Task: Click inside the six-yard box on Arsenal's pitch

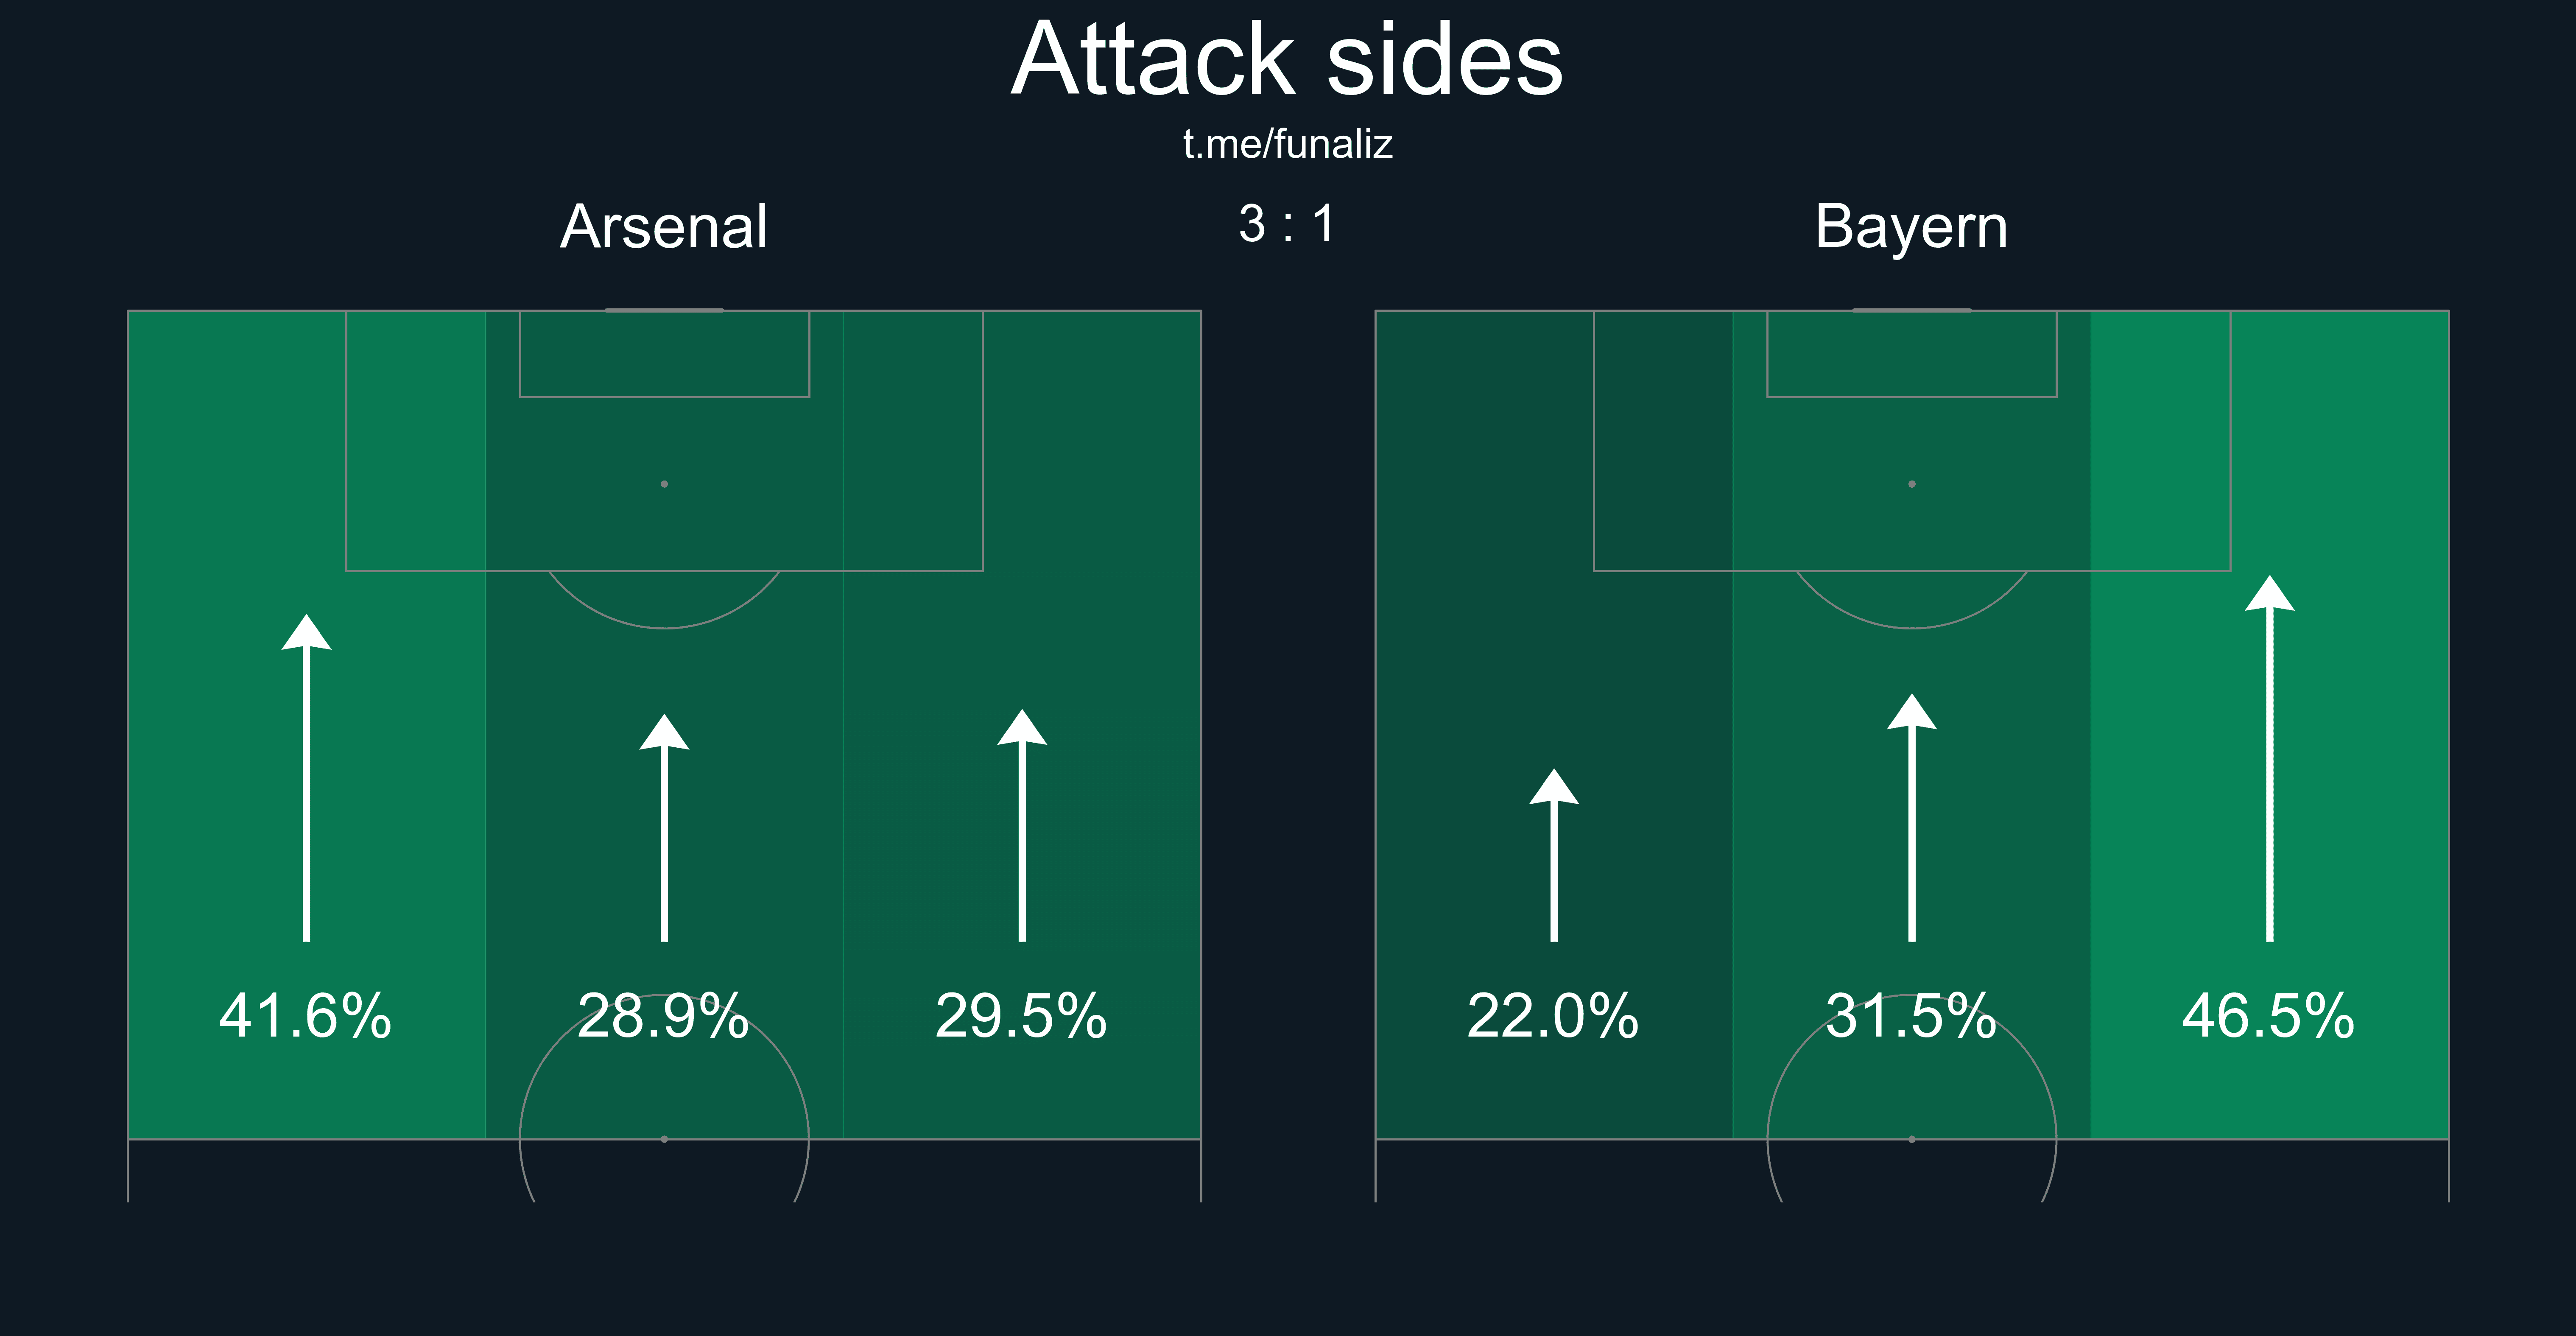Action: tap(664, 354)
